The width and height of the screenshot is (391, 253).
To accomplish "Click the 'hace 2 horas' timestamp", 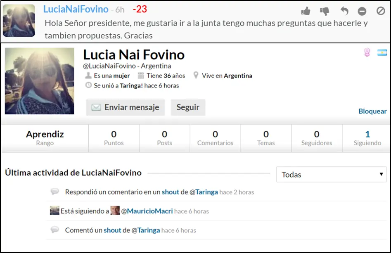I will point(237,192).
